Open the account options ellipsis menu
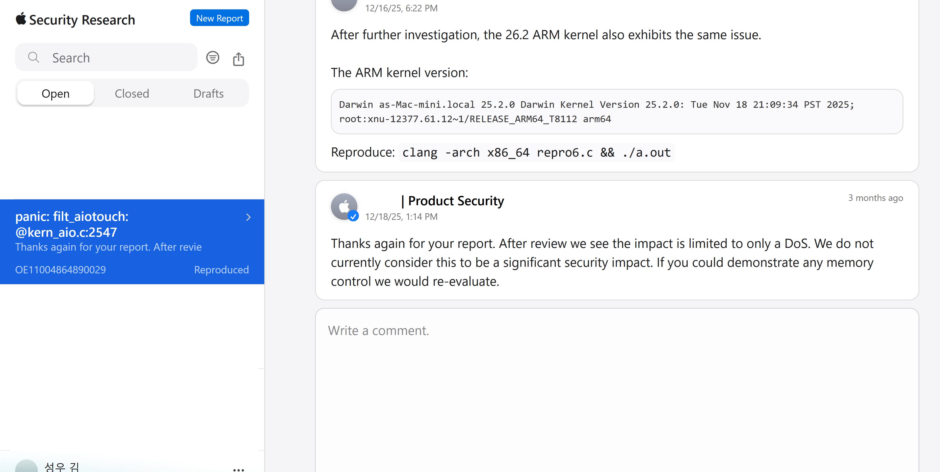 (x=239, y=469)
